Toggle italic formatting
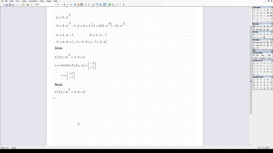The width and height of the screenshot is (273, 153). 68,5
